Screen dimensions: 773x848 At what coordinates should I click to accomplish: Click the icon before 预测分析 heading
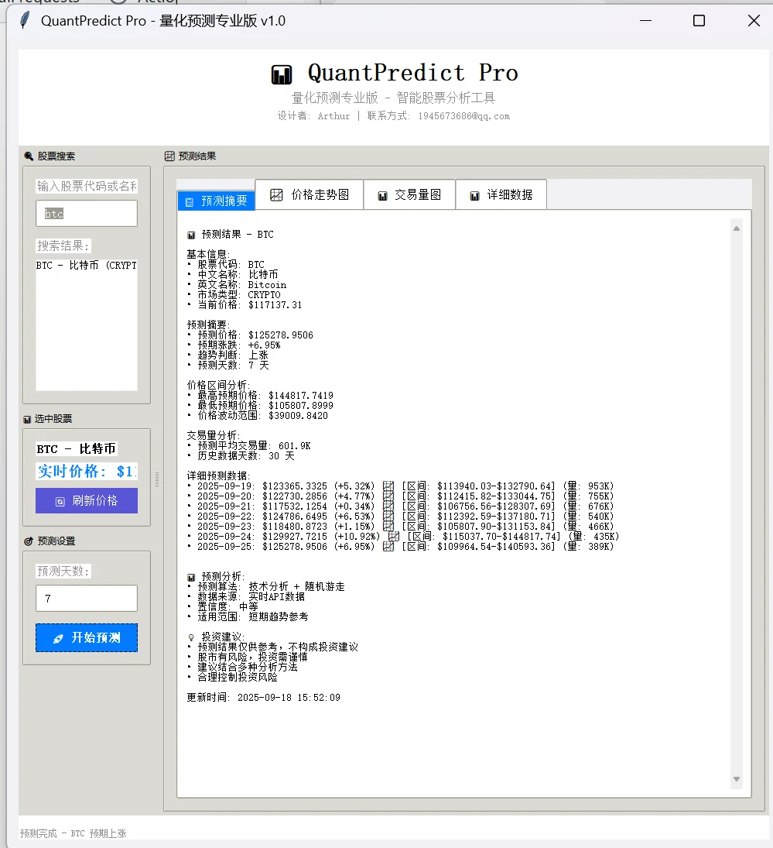191,578
